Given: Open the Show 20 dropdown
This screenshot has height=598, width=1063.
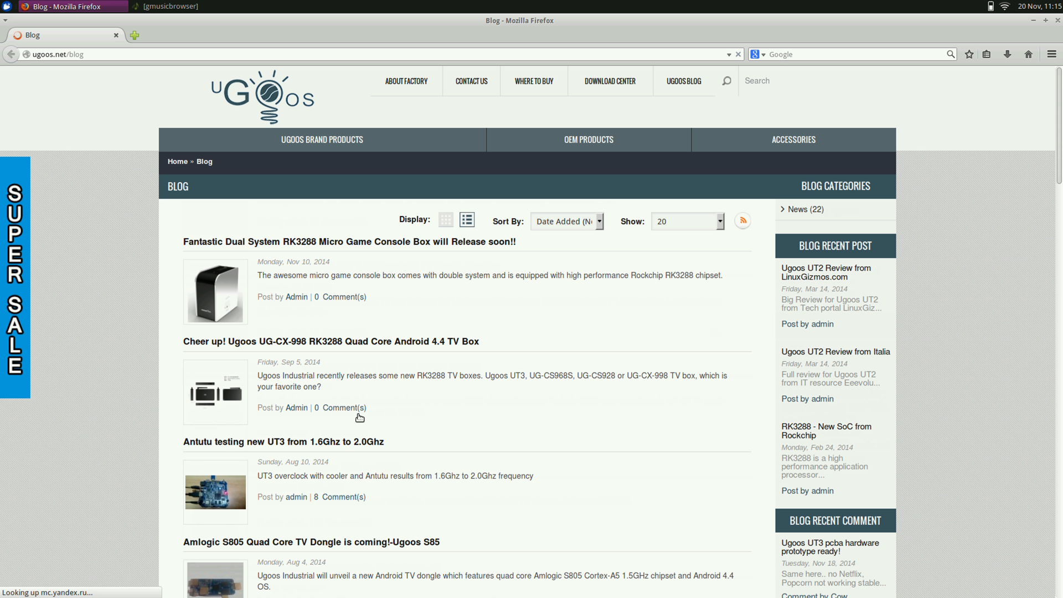Looking at the screenshot, I should [x=688, y=221].
